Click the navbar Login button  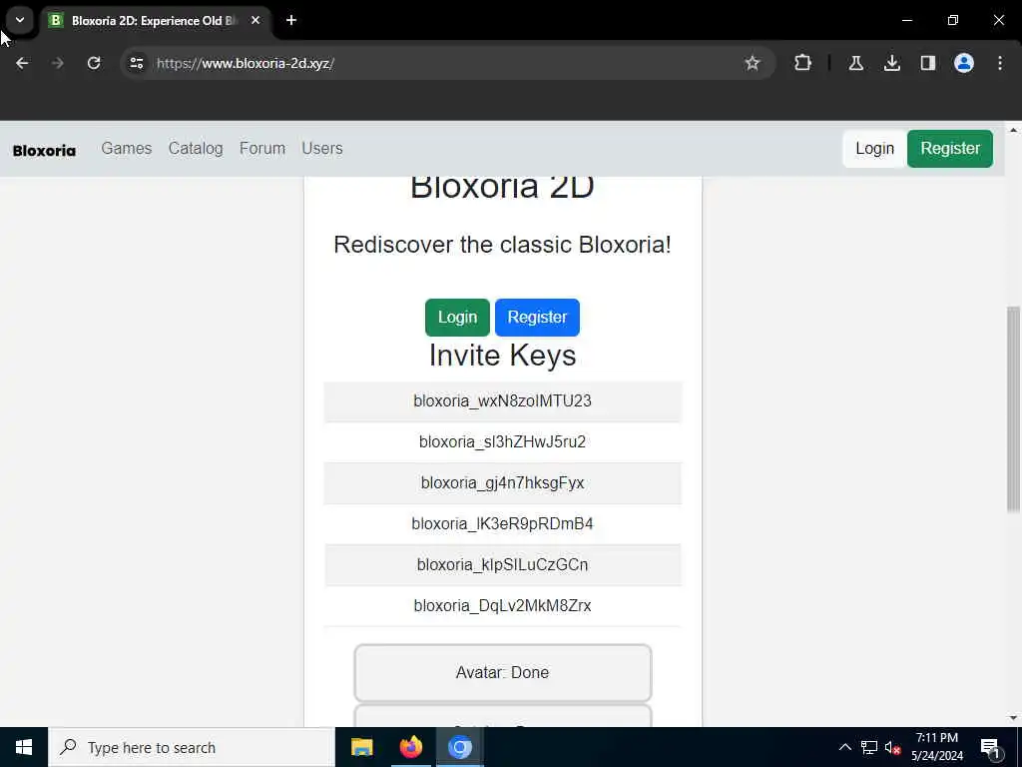tap(874, 149)
